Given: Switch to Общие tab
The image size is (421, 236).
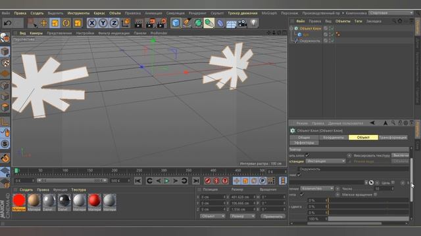Looking at the screenshot, I should tap(304, 137).
